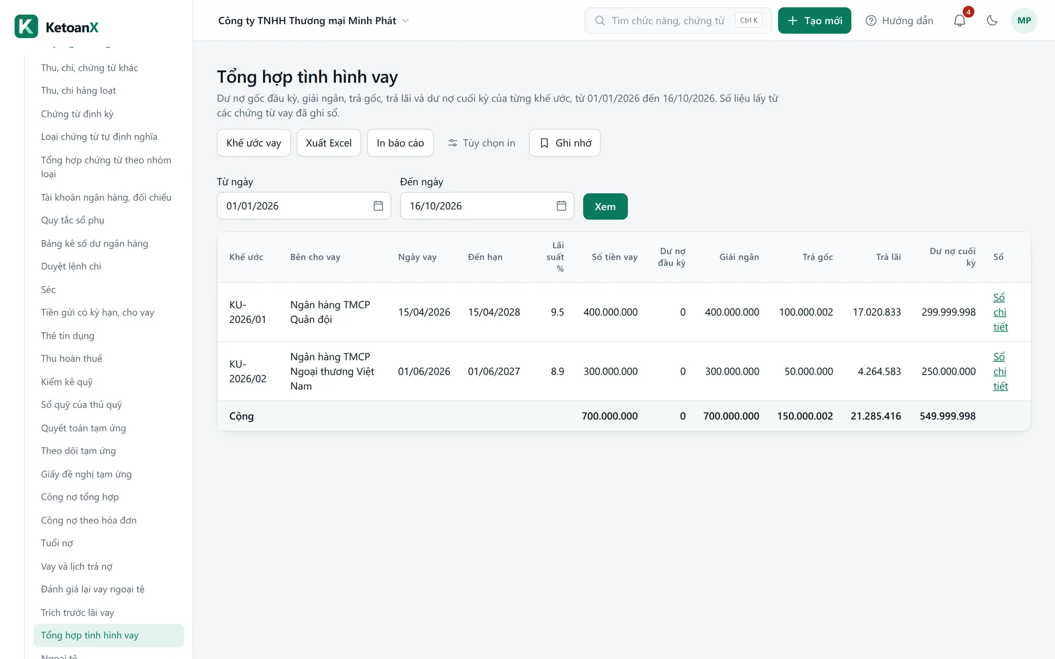Click the Xem button
Image resolution: width=1055 pixels, height=659 pixels.
point(605,206)
